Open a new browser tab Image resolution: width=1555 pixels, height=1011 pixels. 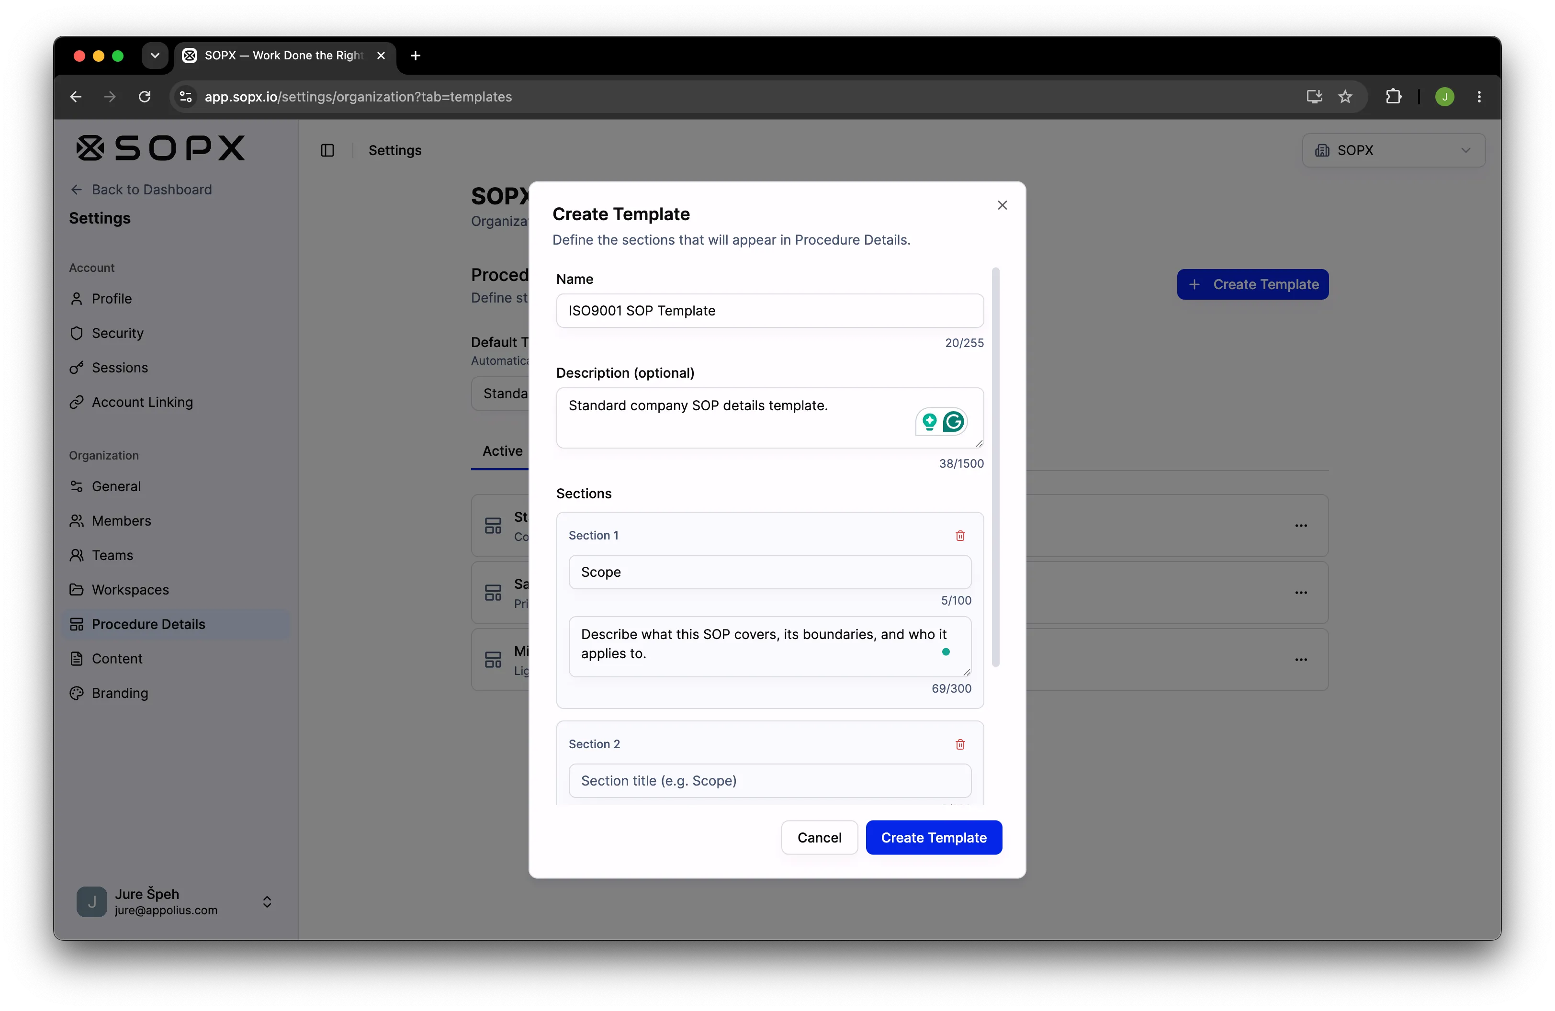click(416, 56)
